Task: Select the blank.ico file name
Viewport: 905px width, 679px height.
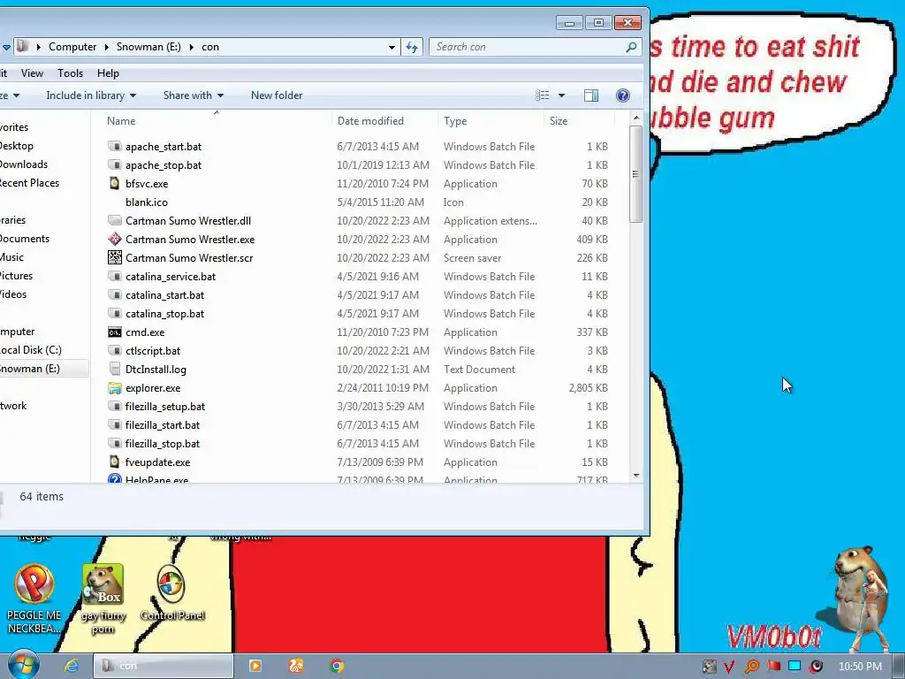Action: (x=147, y=202)
